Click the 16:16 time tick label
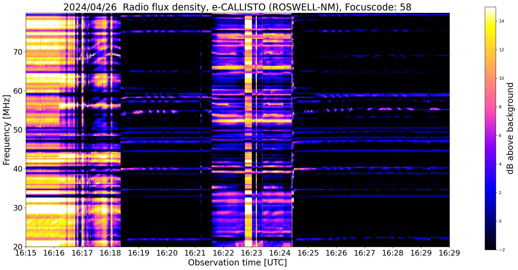518x270 pixels. pos(54,253)
